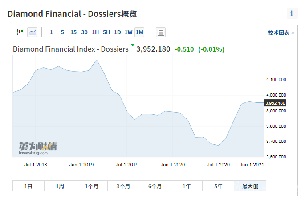Open the news overlay icon in toolbar
Viewport: 305px width, 203px height.
(161, 32)
